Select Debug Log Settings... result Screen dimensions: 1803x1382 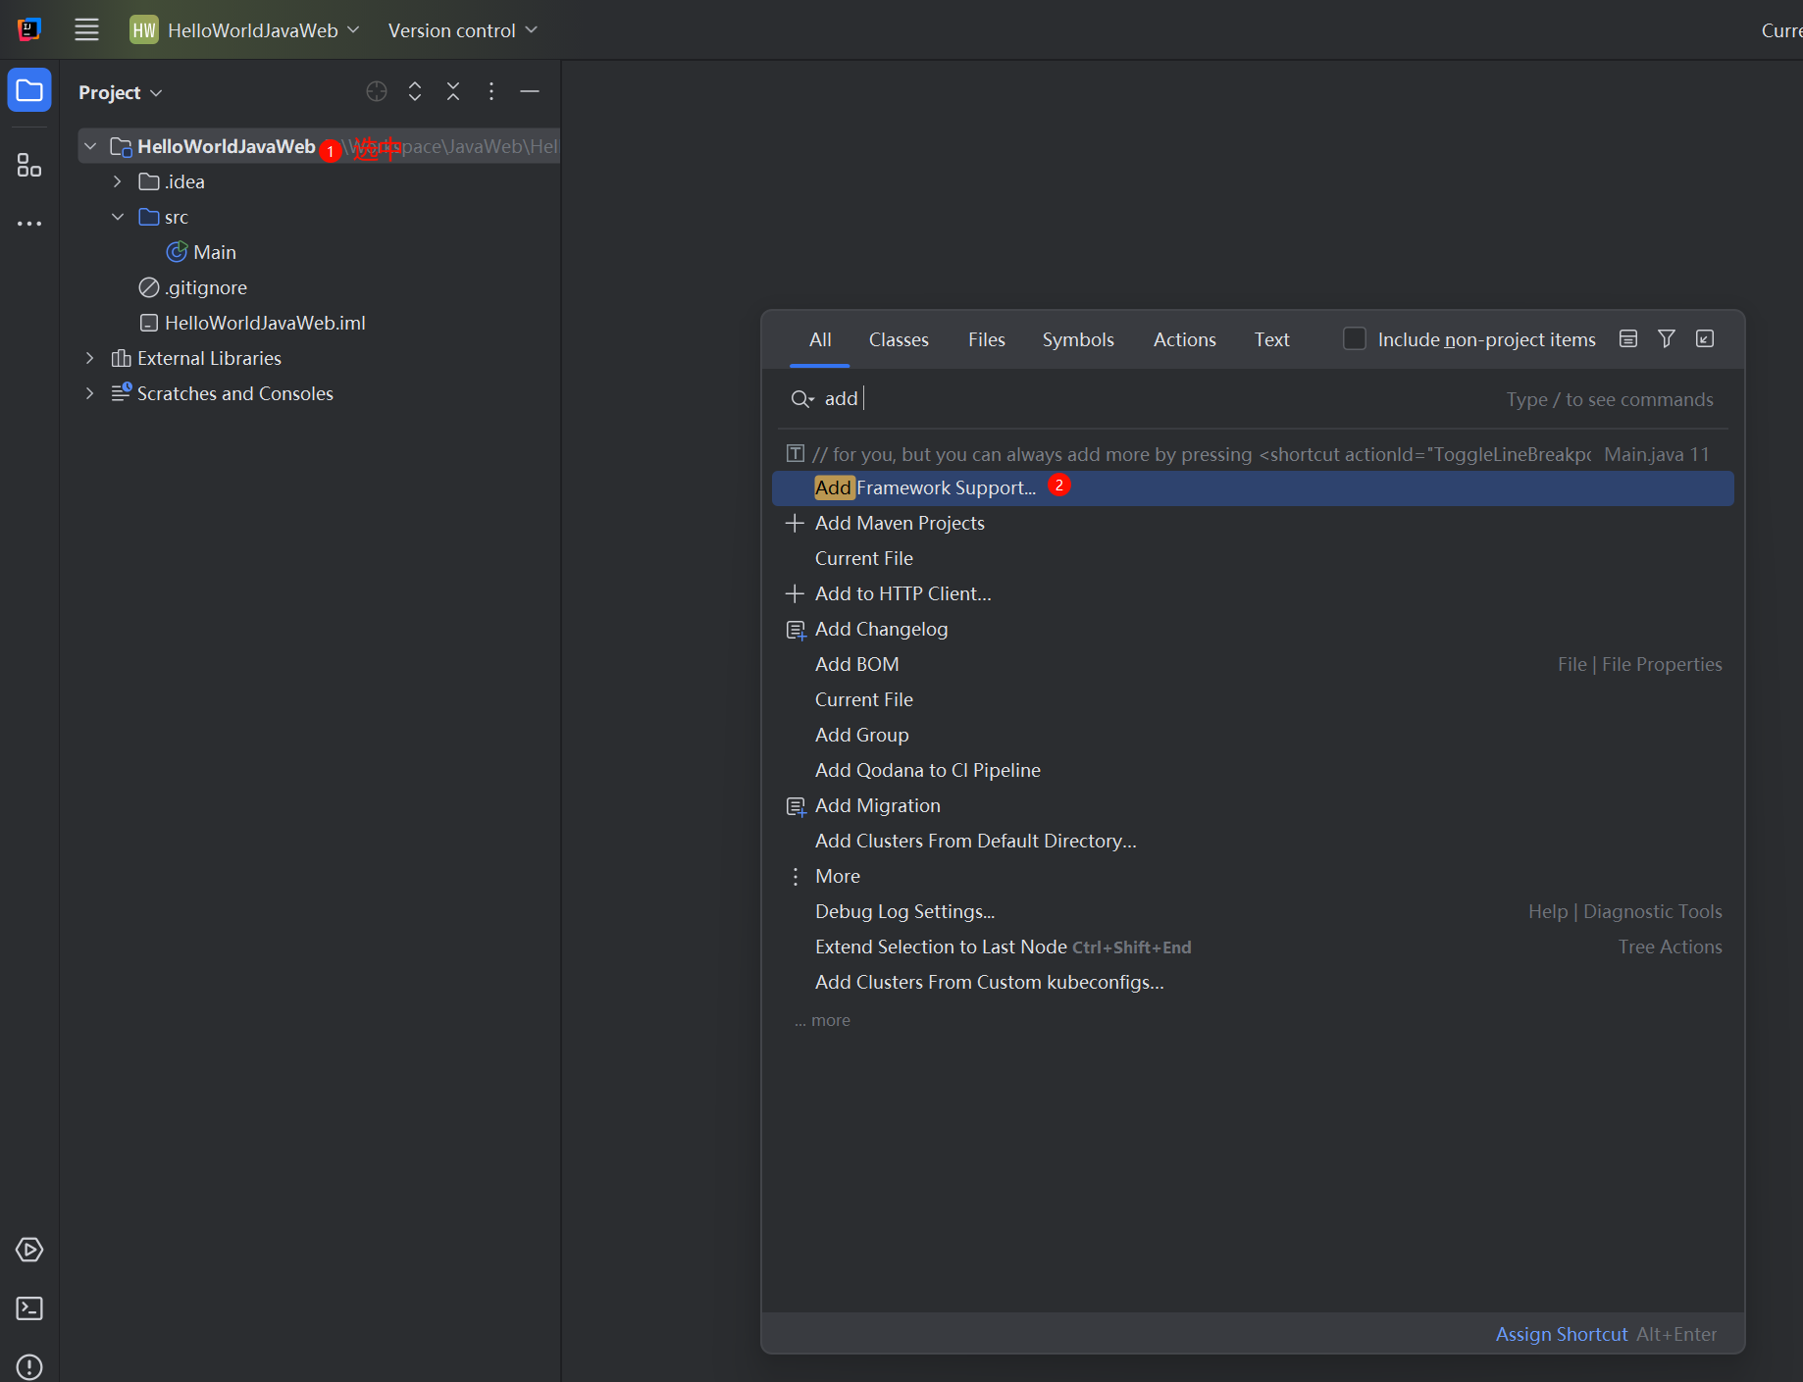1253,911
